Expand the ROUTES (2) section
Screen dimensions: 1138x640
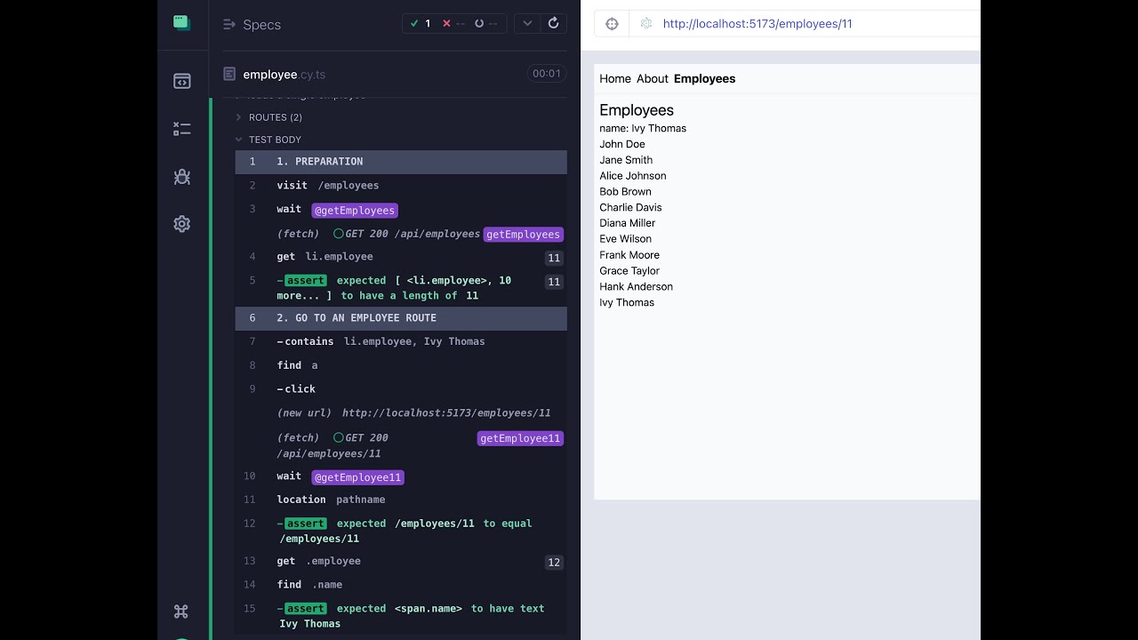[275, 117]
